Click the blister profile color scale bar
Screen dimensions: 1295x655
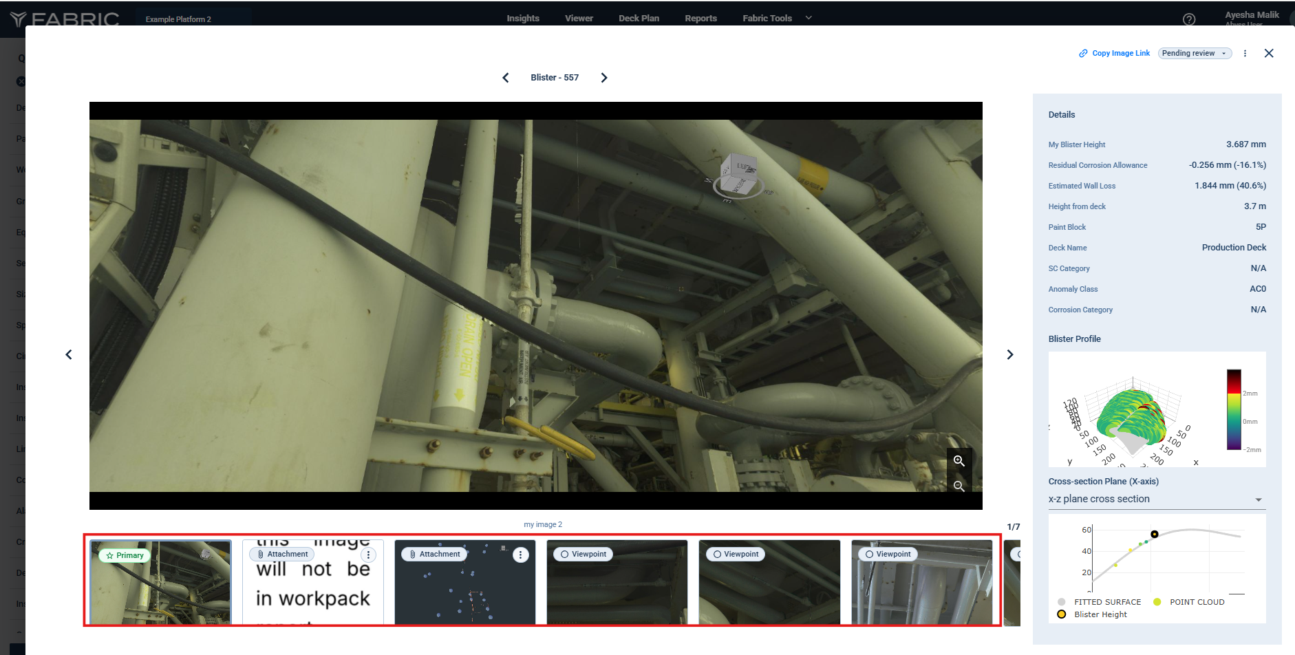coord(1234,410)
